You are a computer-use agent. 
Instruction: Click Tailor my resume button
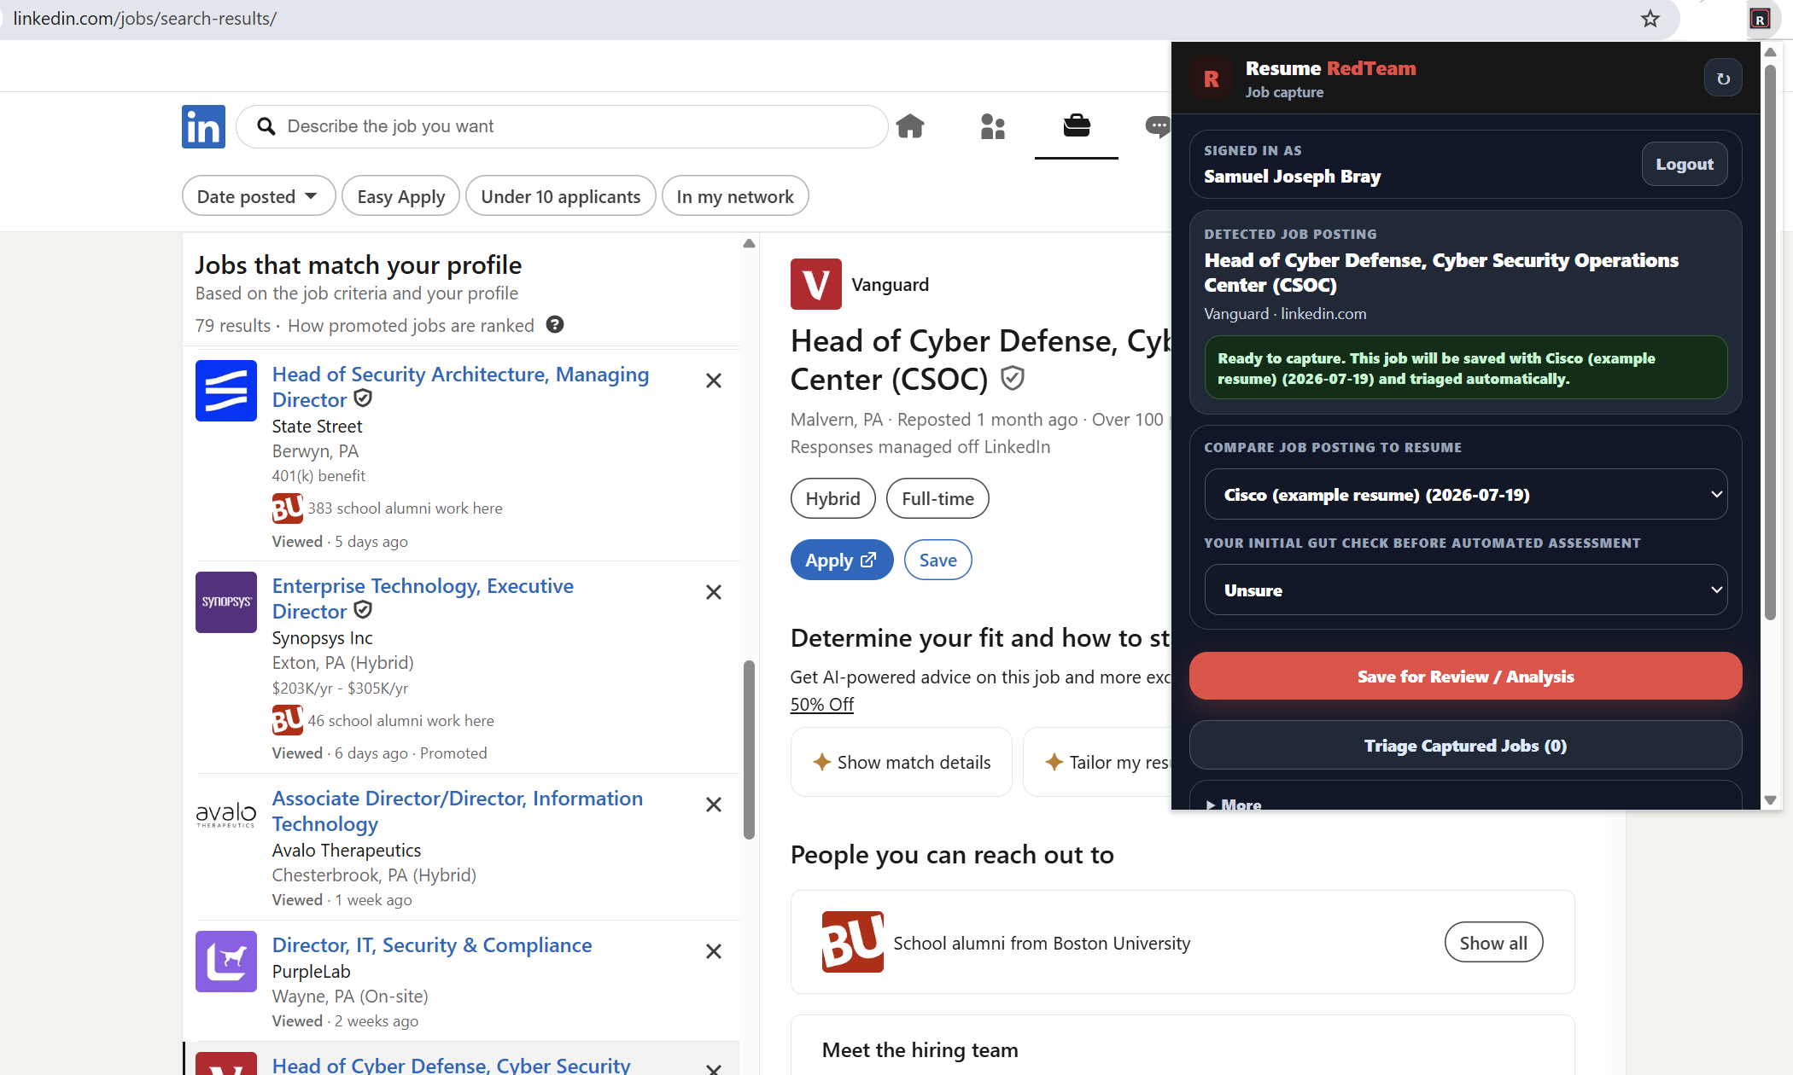(x=1098, y=762)
